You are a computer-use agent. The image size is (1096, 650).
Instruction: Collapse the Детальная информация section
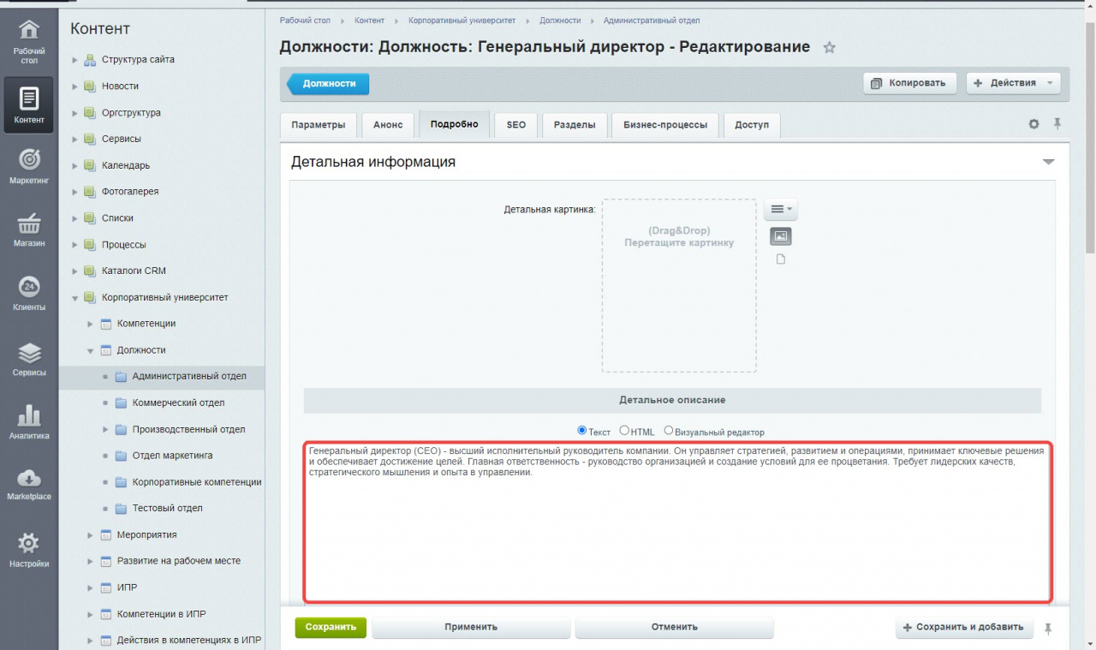click(x=1048, y=162)
